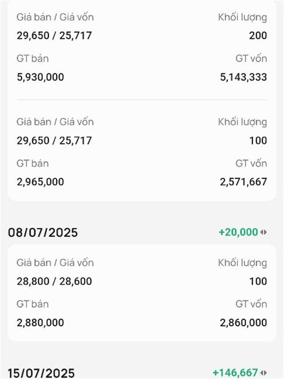Viewport: 284px width, 379px height.
Task: Tap the quantity 100 above 2,860,000
Action: coord(258,281)
